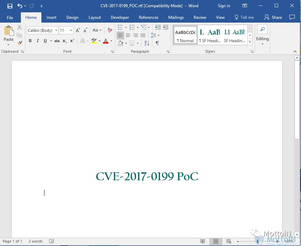Screen dimensions: 301x246
Task: Open the View tab
Action: pos(220,17)
